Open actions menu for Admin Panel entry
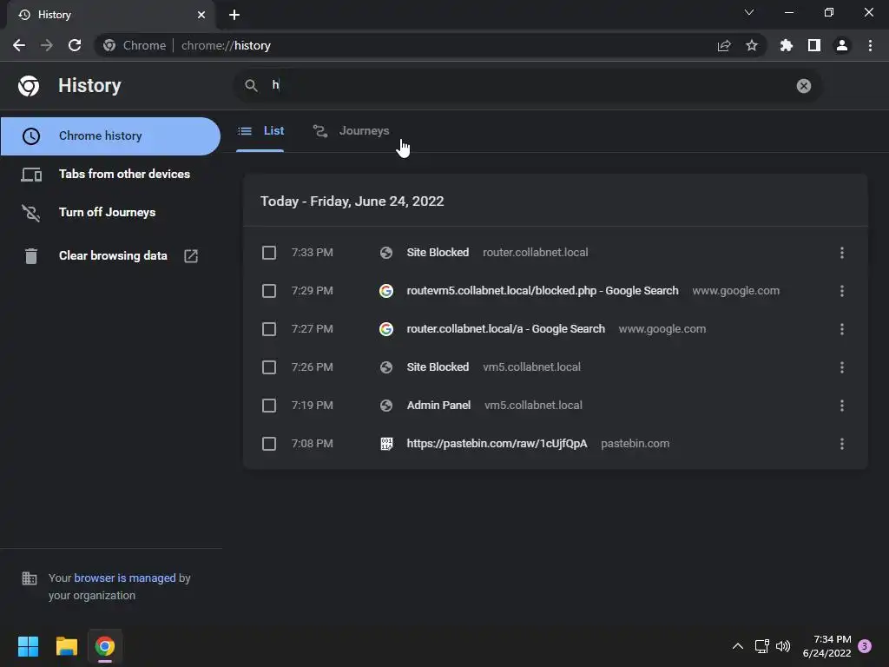This screenshot has height=667, width=889. point(842,406)
